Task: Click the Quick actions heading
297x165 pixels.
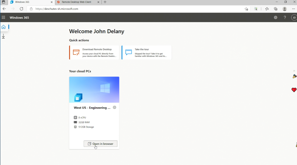Action: pyautogui.click(x=79, y=40)
